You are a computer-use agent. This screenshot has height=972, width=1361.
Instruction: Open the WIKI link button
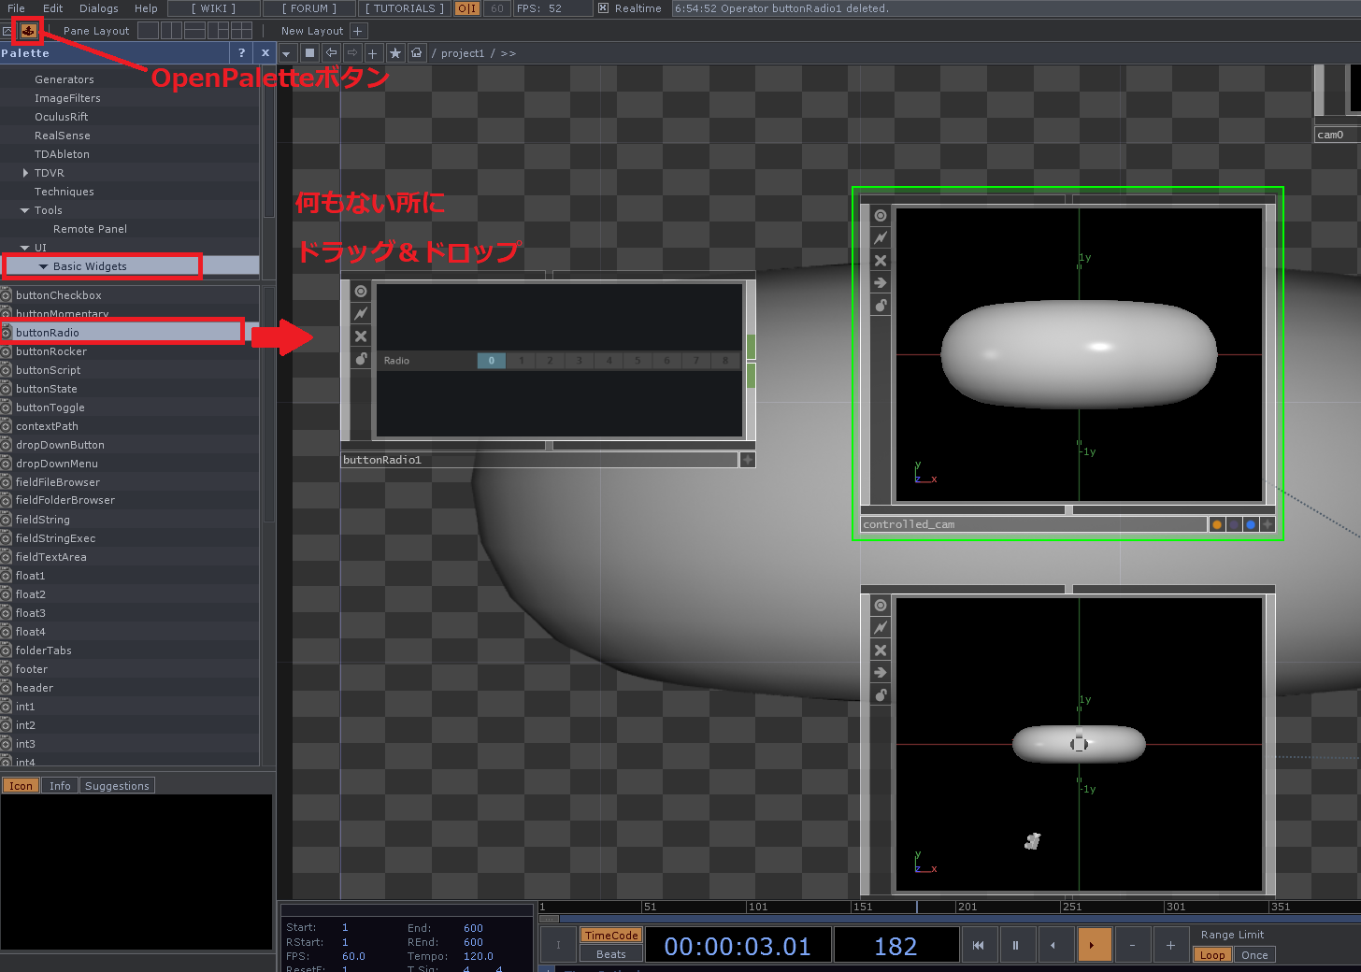click(x=214, y=8)
